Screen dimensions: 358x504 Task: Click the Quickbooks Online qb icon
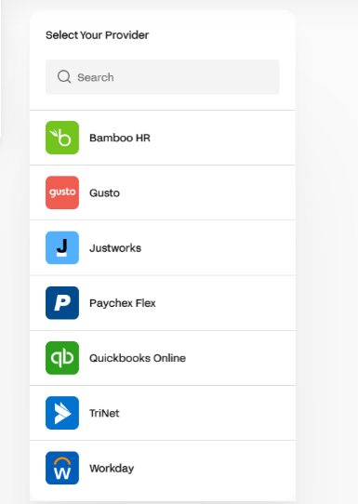62,358
